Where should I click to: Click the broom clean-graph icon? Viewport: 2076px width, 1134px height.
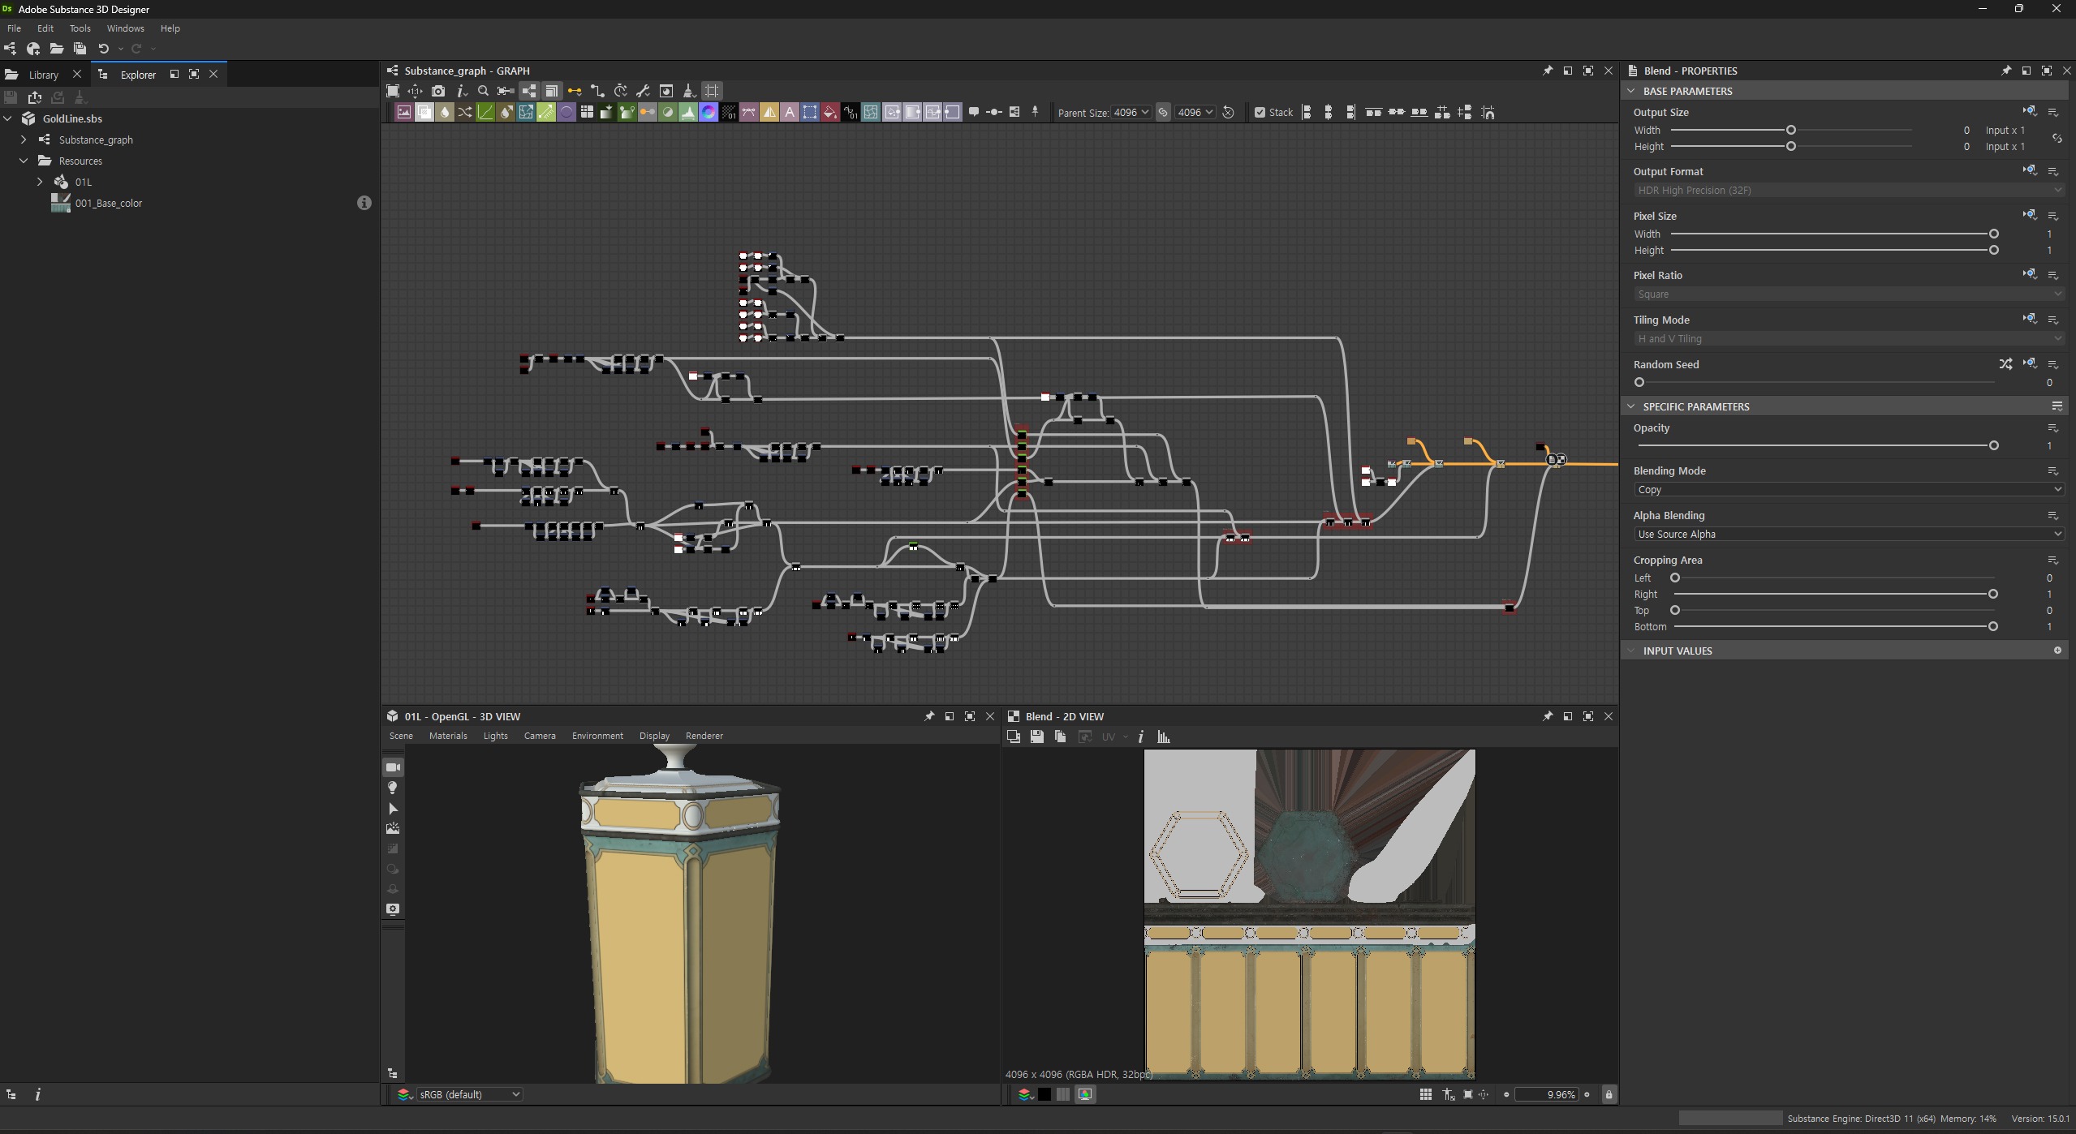689,91
